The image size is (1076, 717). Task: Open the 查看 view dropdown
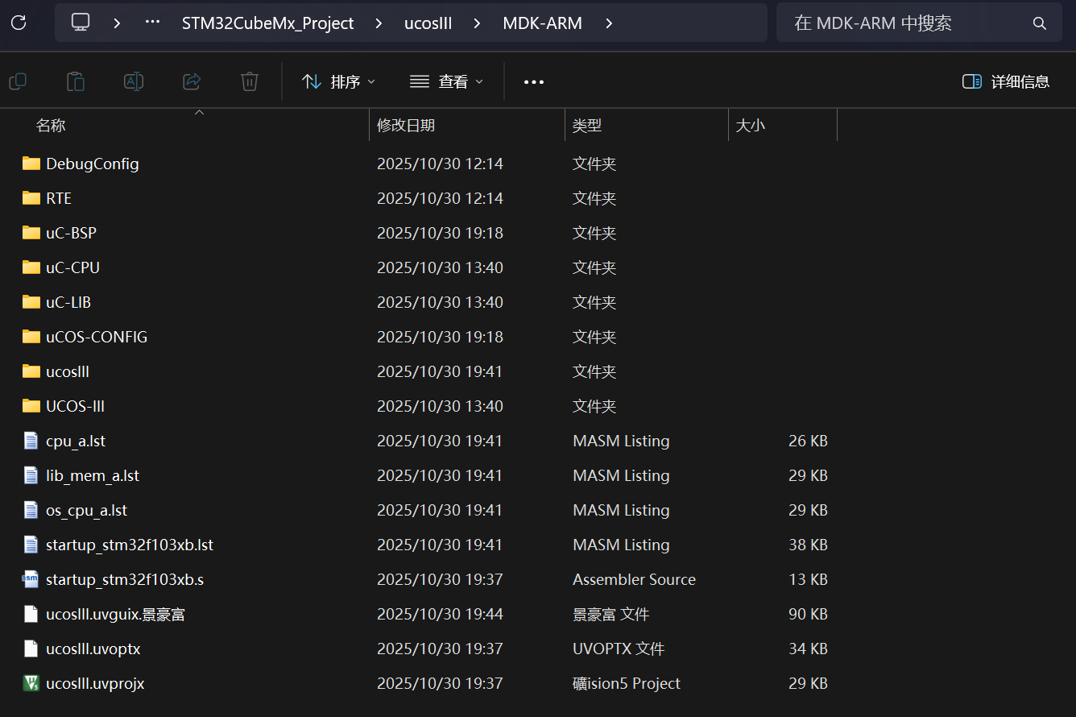446,81
